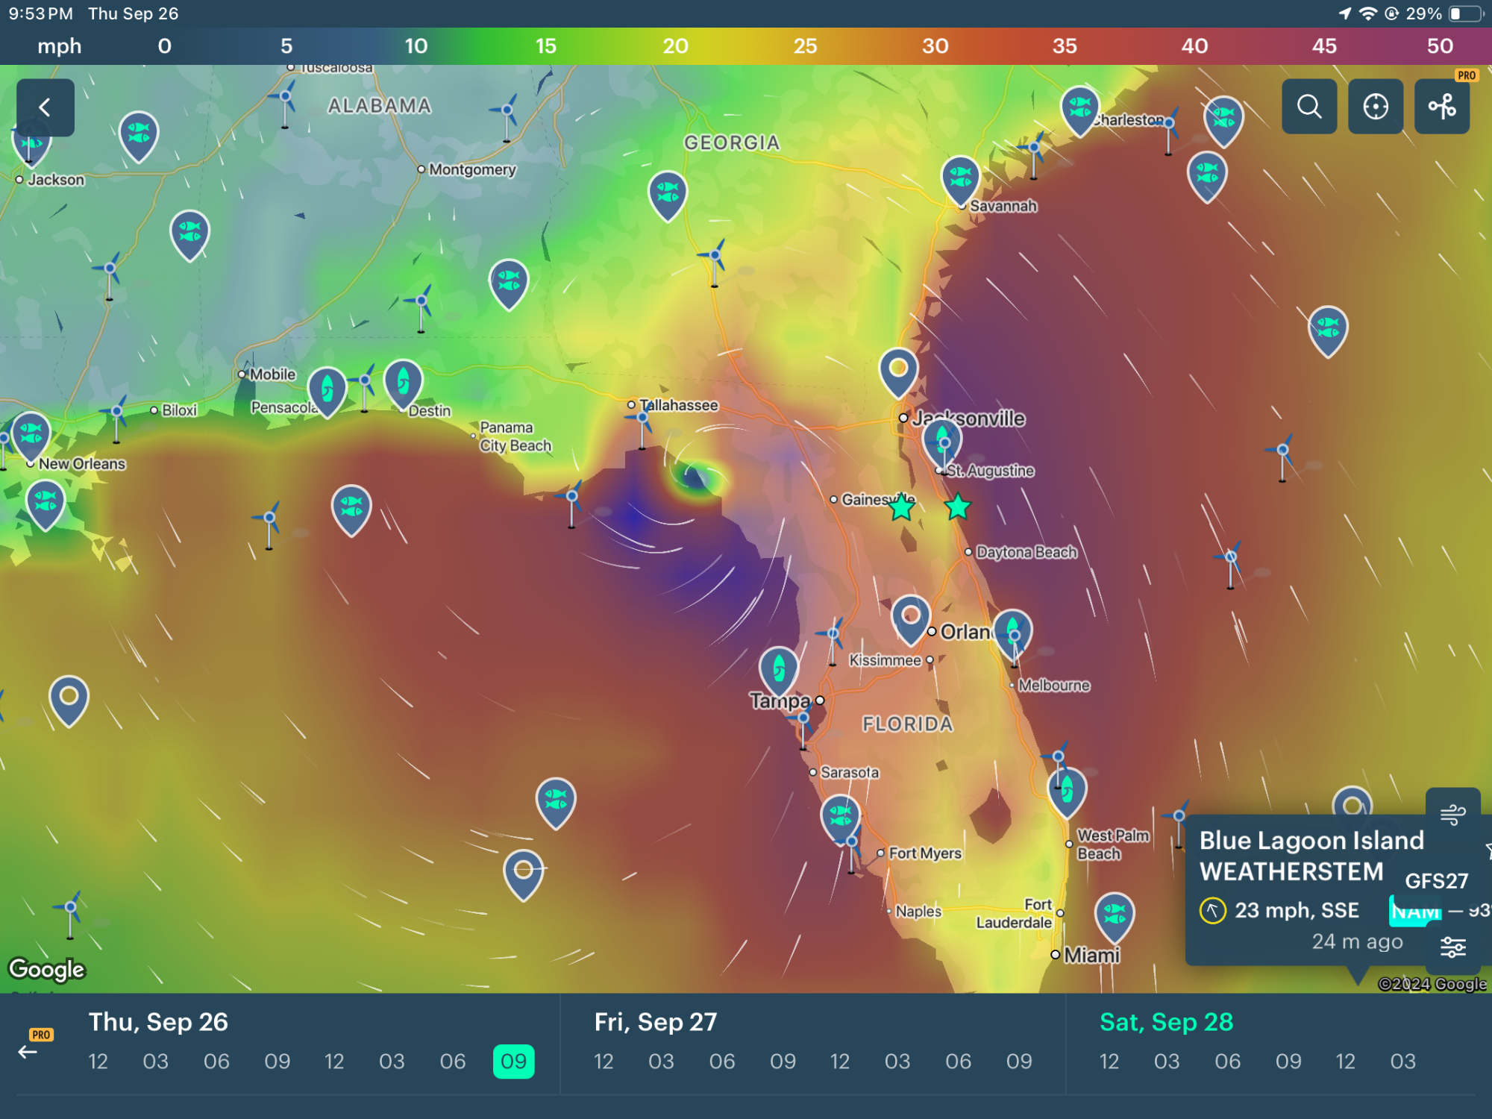1492x1119 pixels.
Task: Open surf spot pin near Pensacola
Action: (327, 392)
